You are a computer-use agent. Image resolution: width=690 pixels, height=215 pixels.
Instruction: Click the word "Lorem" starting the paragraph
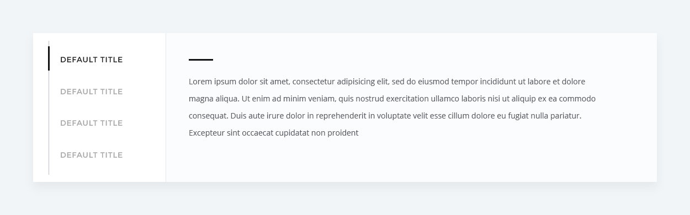click(200, 82)
